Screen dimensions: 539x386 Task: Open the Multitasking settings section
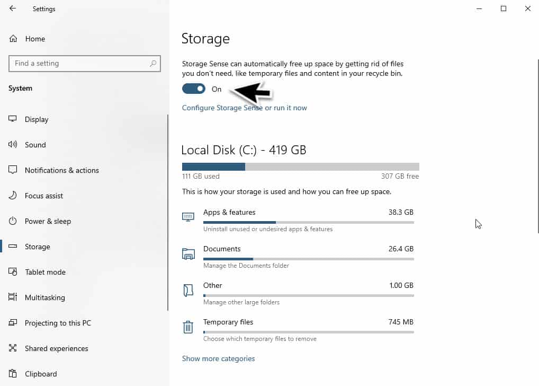[x=43, y=297]
